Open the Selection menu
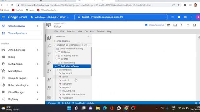The image size is (200, 112). pos(71,31)
